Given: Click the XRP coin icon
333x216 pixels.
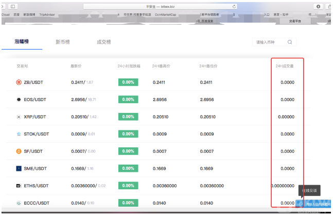Looking at the screenshot, I should pos(19,117).
